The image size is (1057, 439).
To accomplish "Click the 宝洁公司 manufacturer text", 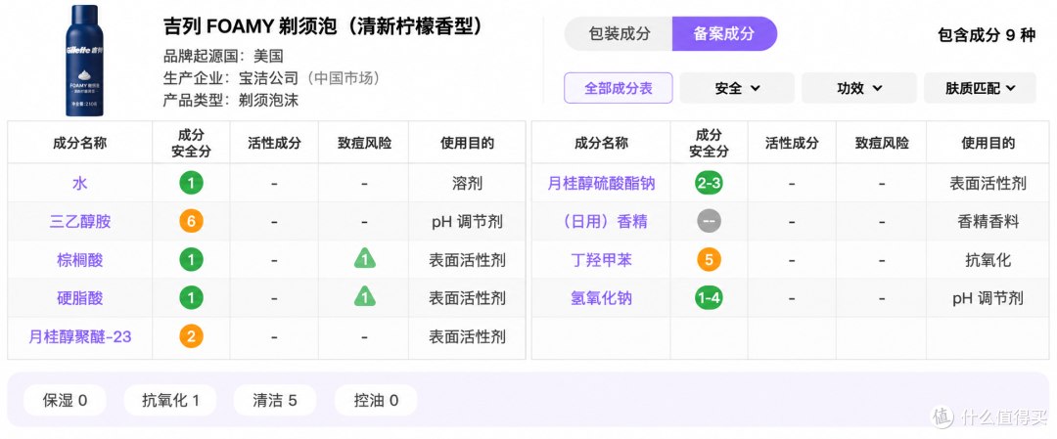I will (270, 78).
